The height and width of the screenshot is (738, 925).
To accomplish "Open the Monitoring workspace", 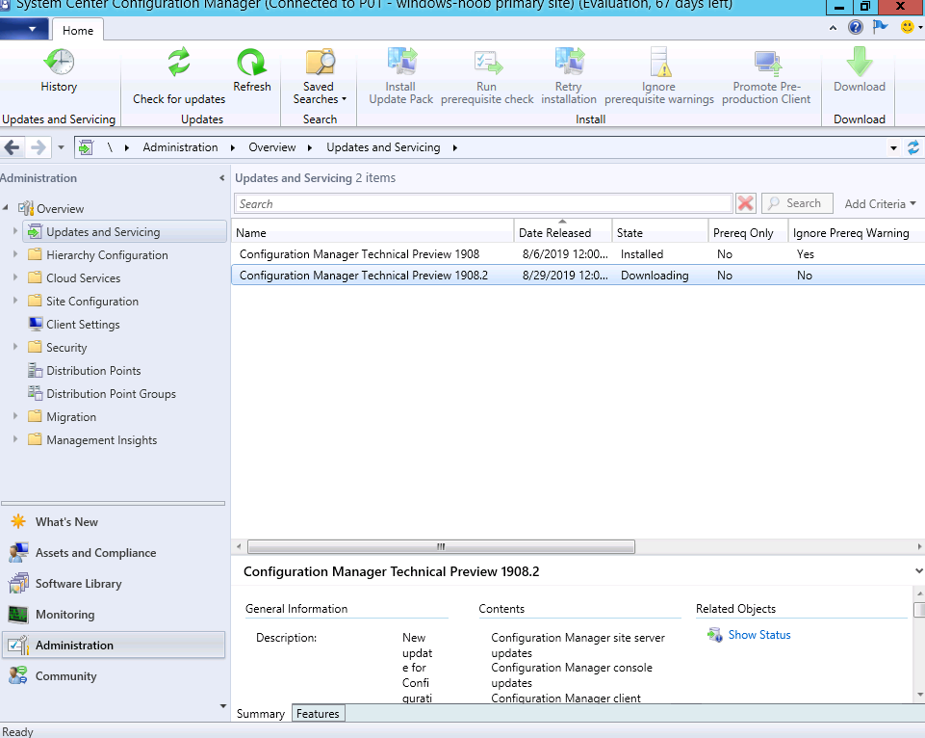I will click(64, 614).
